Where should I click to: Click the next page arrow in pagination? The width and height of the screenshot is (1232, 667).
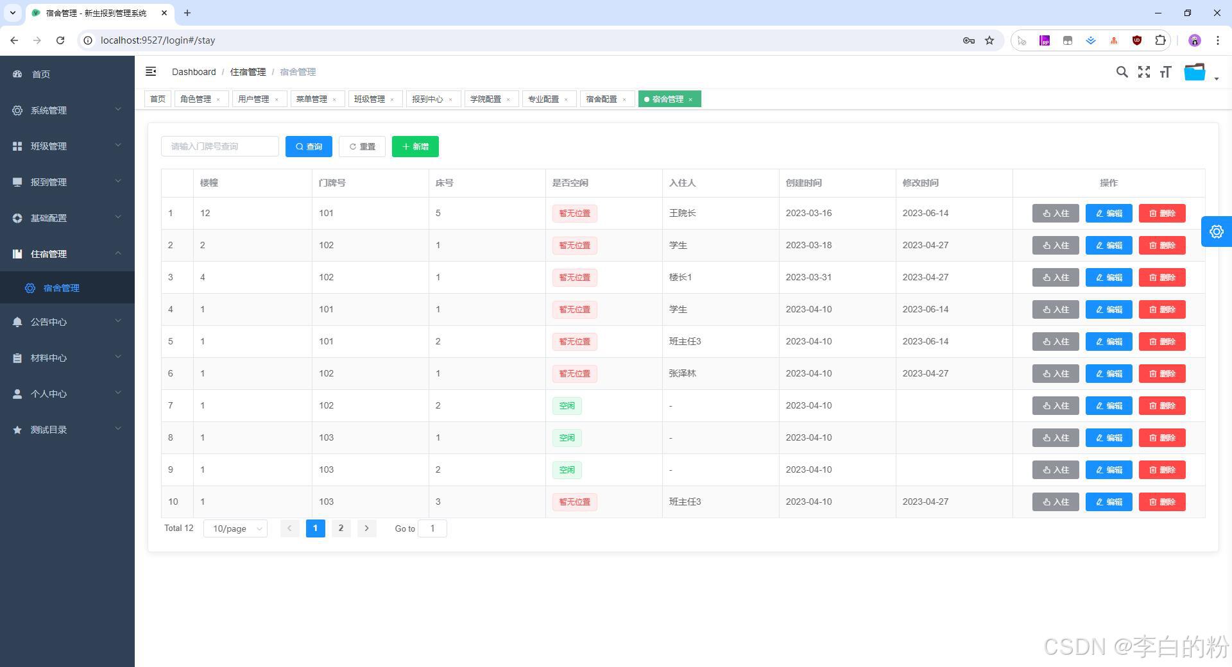point(366,528)
